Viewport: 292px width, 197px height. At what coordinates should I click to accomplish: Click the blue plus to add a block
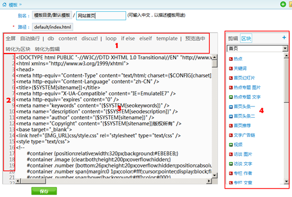point(284,38)
